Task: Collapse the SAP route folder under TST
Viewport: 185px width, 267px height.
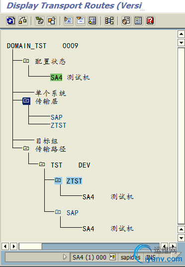Action: 58,212
